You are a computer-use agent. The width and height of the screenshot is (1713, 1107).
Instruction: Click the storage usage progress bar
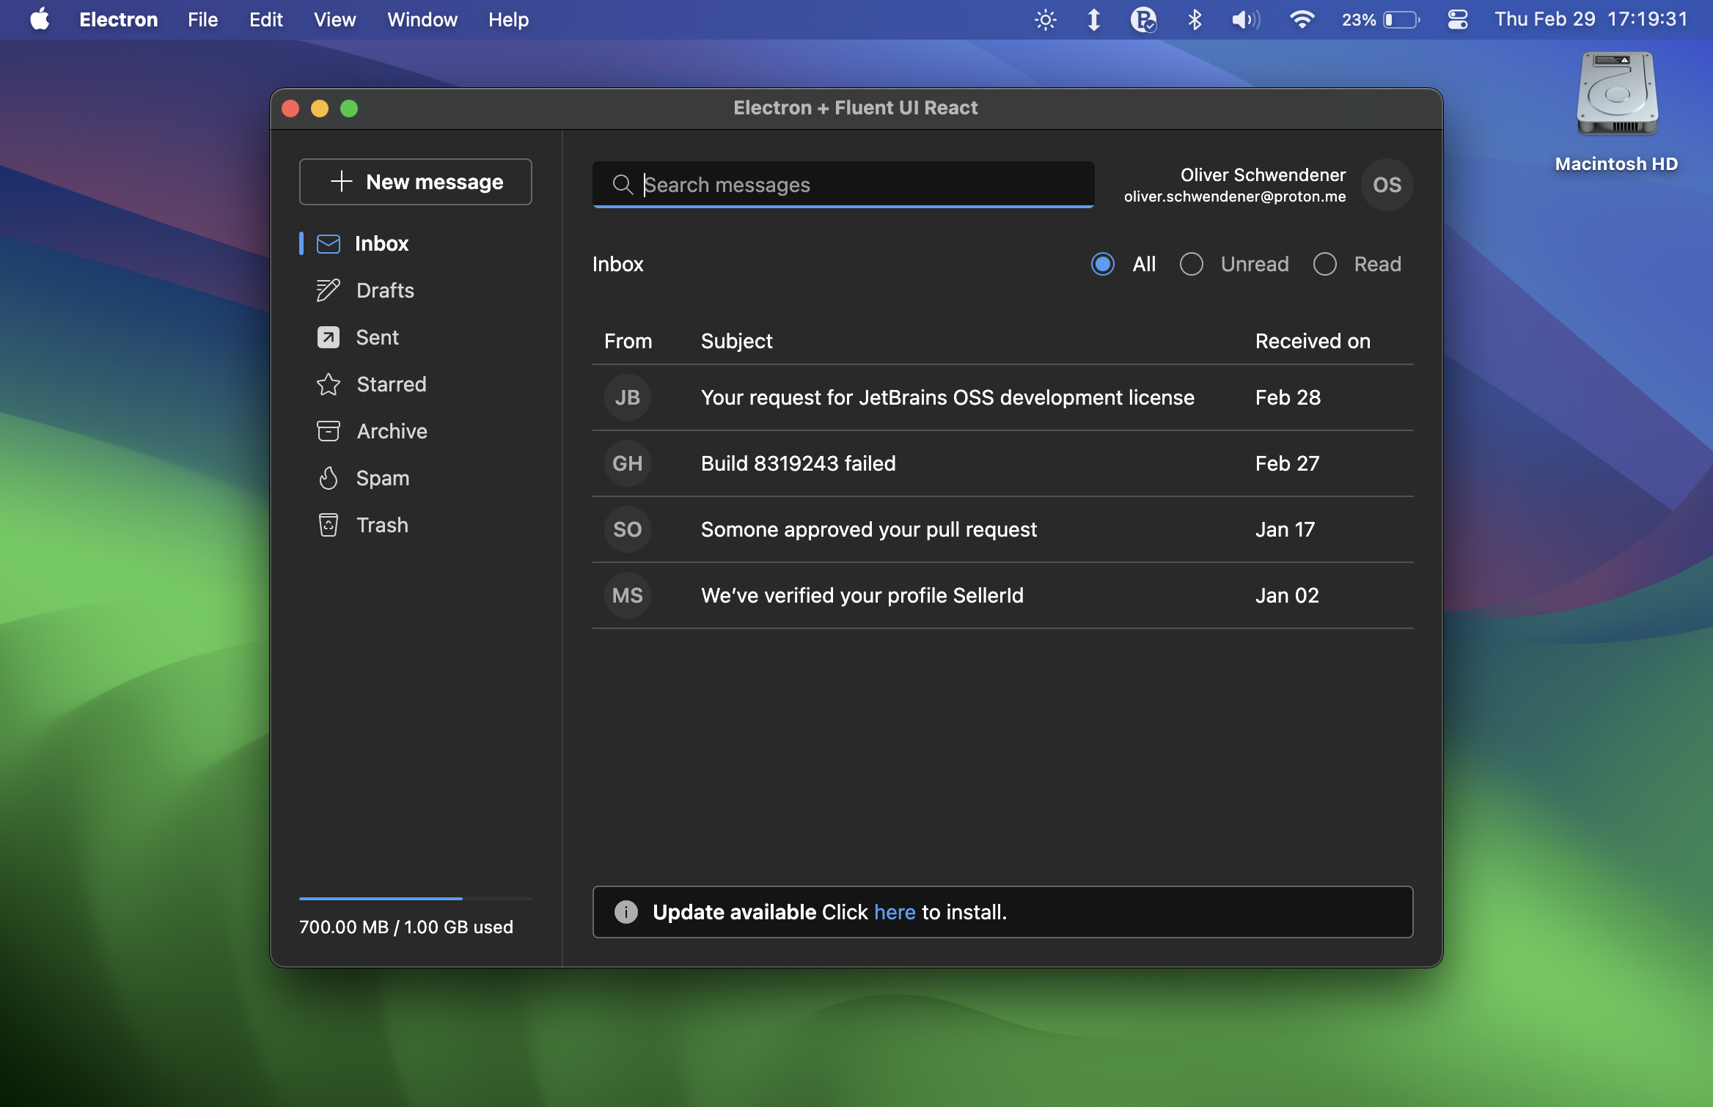[x=415, y=898]
